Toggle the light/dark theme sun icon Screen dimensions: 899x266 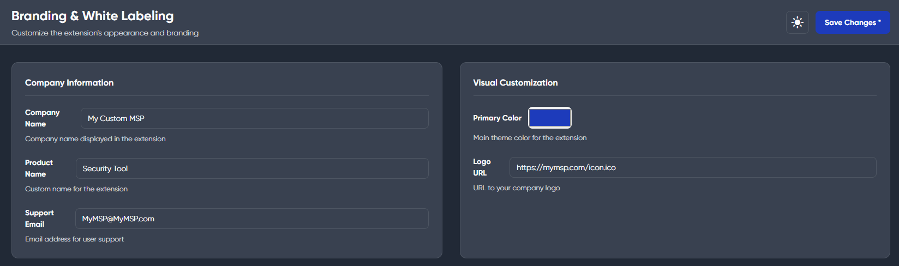pos(798,22)
